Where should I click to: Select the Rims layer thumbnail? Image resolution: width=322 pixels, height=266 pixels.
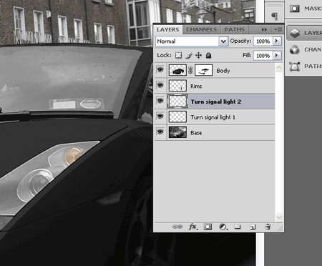pyautogui.click(x=177, y=86)
